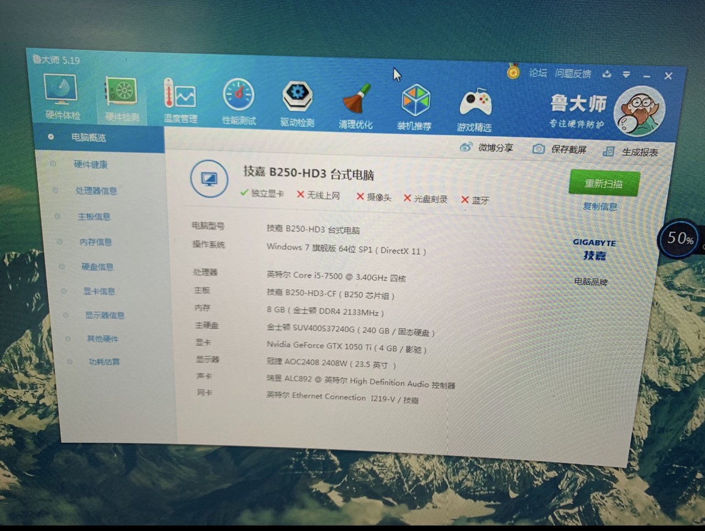This screenshot has height=531, width=705.
Task: Click the B250-HD3-CF motherboard value
Action: 331,294
